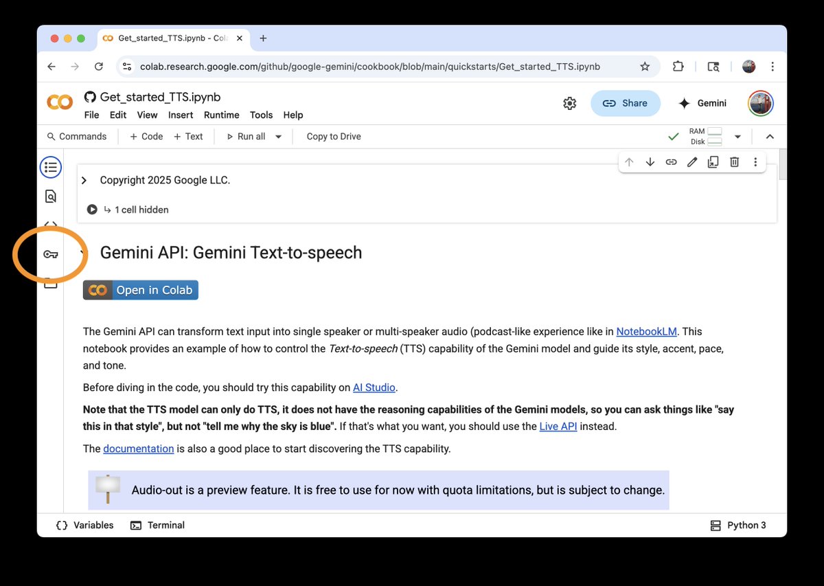The height and width of the screenshot is (586, 824).
Task: Click the browser forward arrow
Action: click(75, 67)
